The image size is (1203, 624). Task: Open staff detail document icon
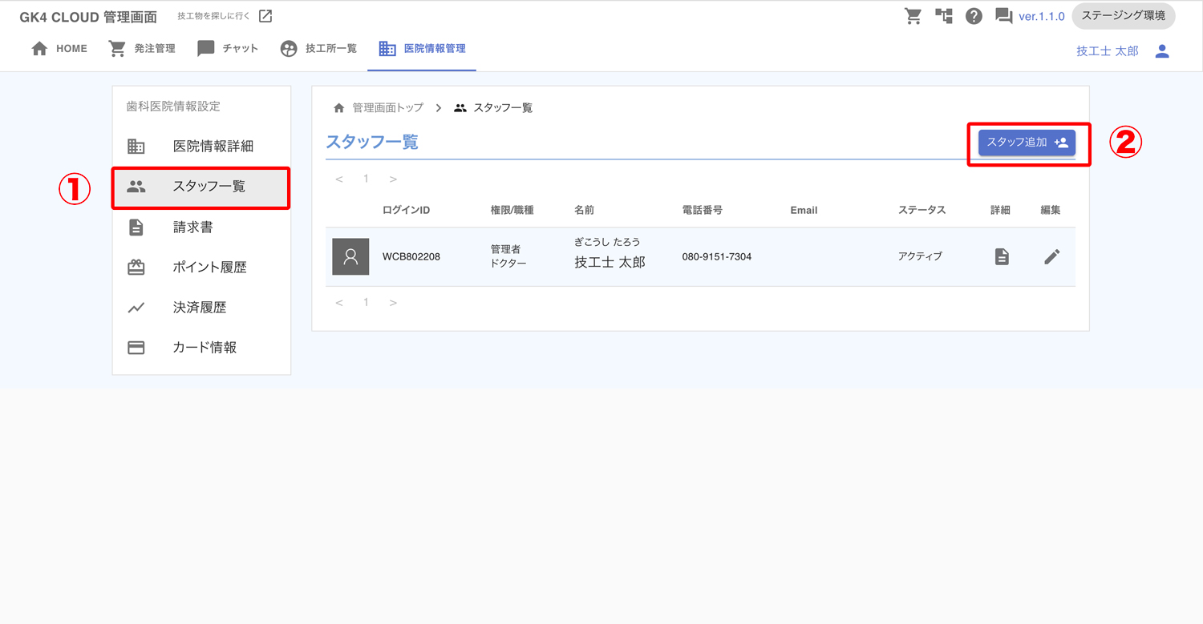(x=1001, y=257)
